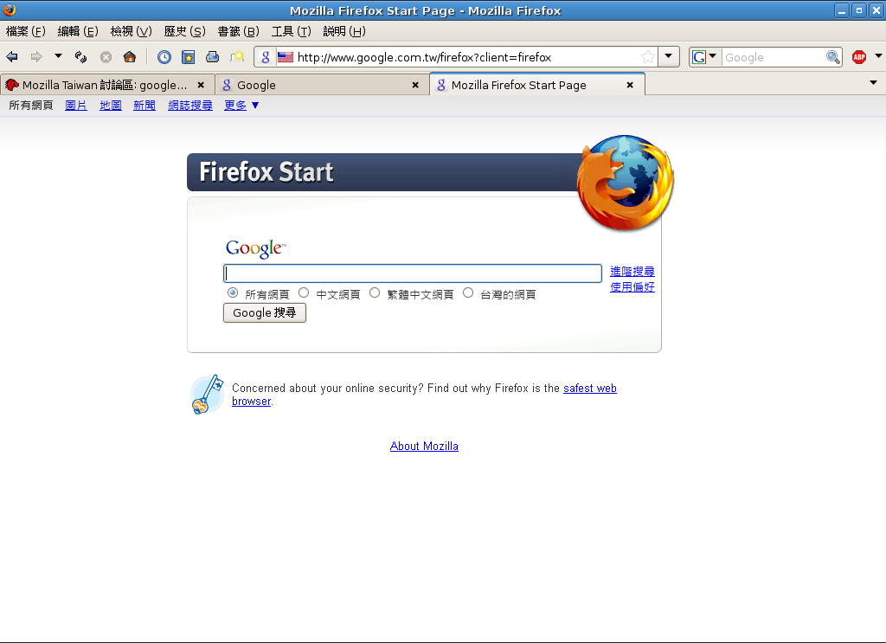
Task: Open the 檔案 (F) menu
Action: (x=25, y=31)
